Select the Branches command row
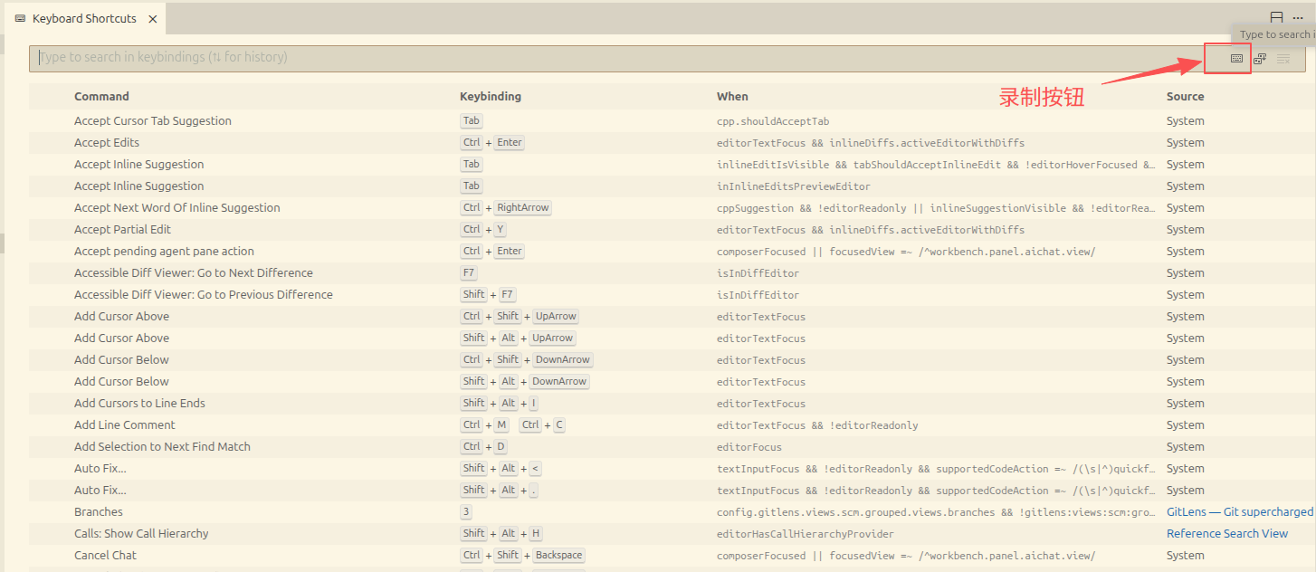Screen dimensions: 1316x572 click(672, 511)
